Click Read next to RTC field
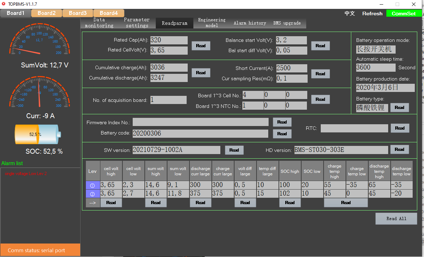The width and height of the screenshot is (424, 257). pos(400,128)
